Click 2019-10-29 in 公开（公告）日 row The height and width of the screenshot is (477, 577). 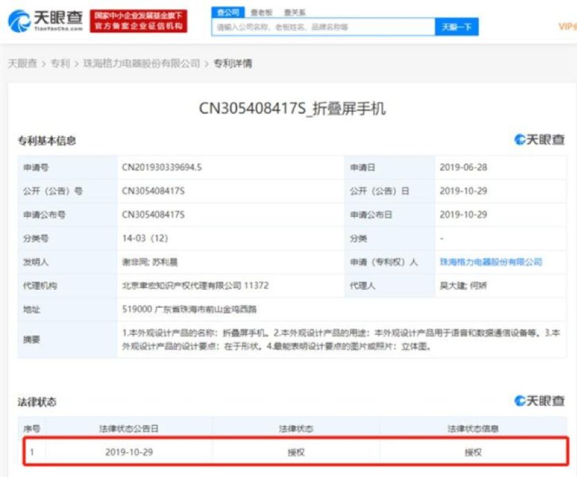coord(463,191)
